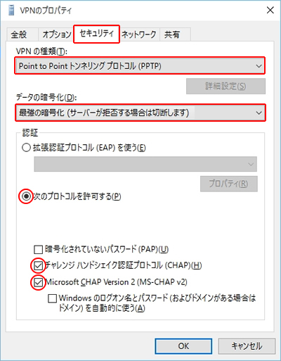Click the キャンセル button
Viewport: 281px width, 361px height.
247,346
